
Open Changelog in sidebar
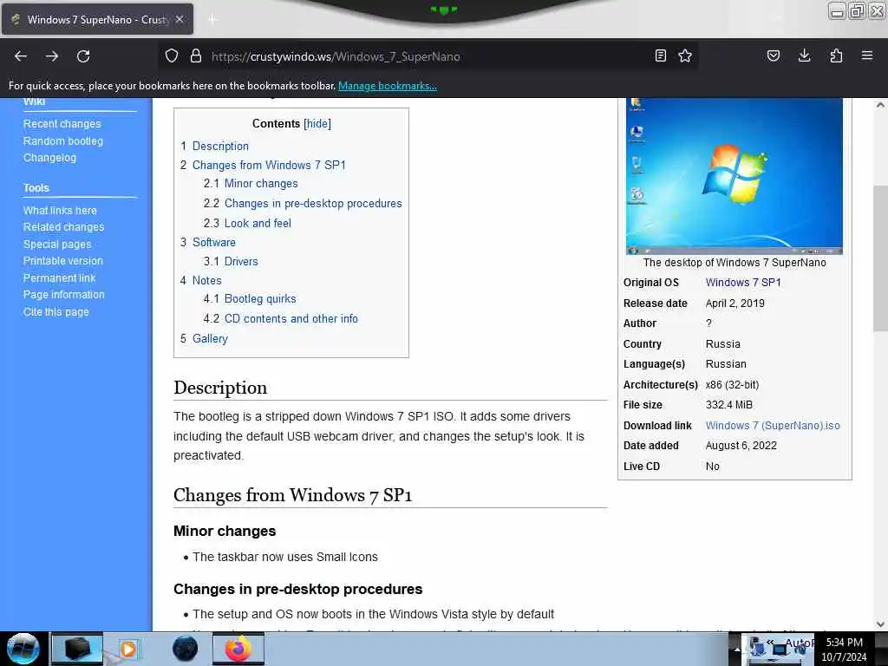[49, 158]
